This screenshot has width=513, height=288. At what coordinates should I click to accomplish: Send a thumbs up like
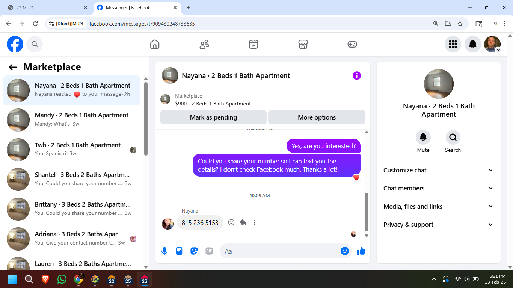tap(361, 251)
